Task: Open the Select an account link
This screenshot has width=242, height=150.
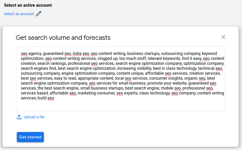Action: [19, 14]
